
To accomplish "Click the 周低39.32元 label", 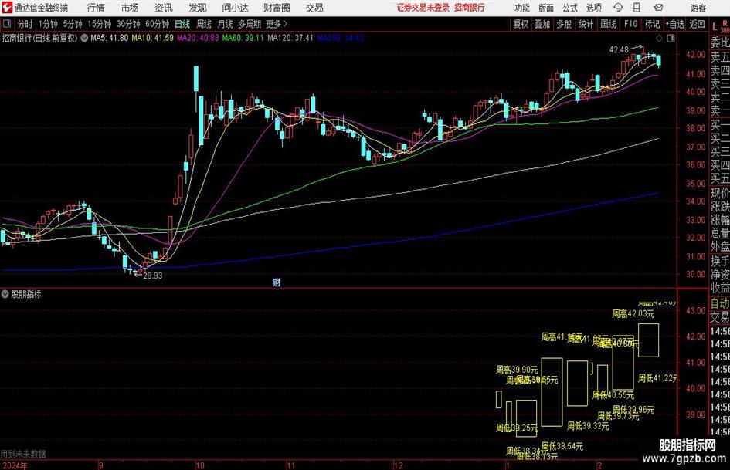I will click(588, 426).
